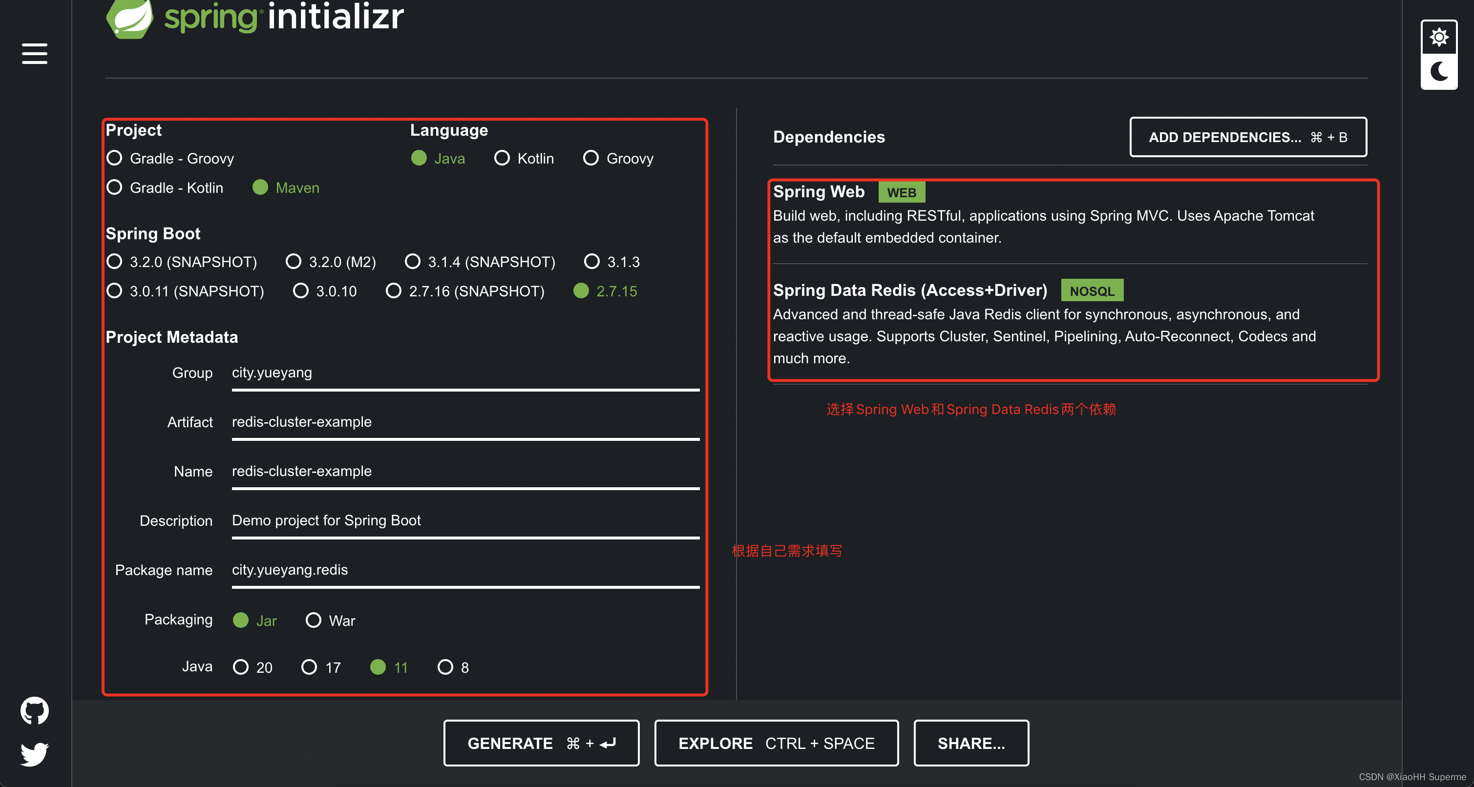Image resolution: width=1474 pixels, height=787 pixels.
Task: Select Spring Boot 3.2.0 (M2)
Action: [x=331, y=262]
